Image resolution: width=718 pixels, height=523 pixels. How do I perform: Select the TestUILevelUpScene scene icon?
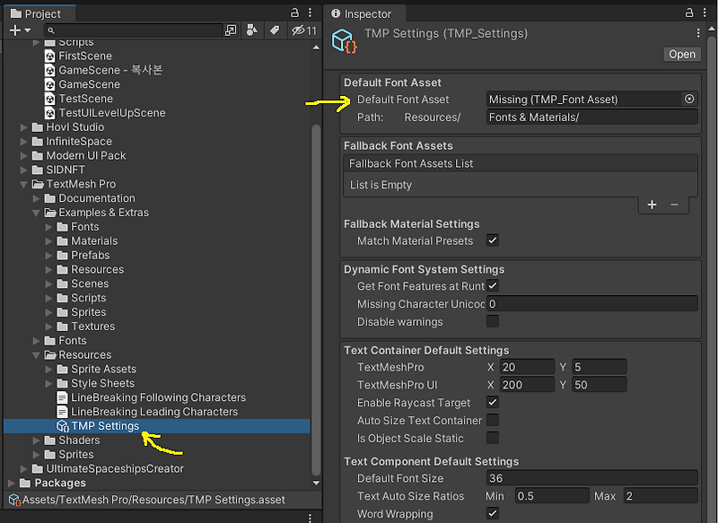[x=50, y=112]
